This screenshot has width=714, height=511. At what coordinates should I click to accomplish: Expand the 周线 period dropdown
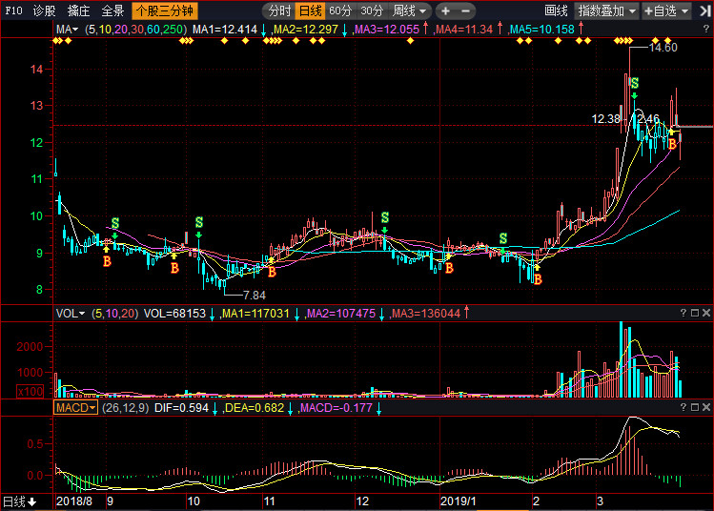410,10
